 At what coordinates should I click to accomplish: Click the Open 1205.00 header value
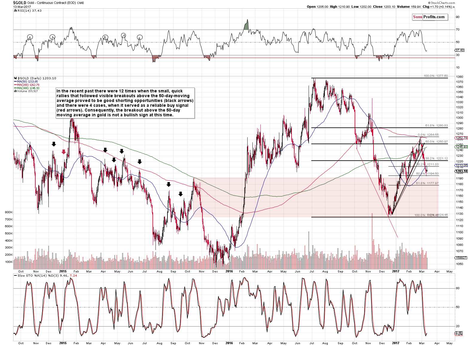coord(318,7)
